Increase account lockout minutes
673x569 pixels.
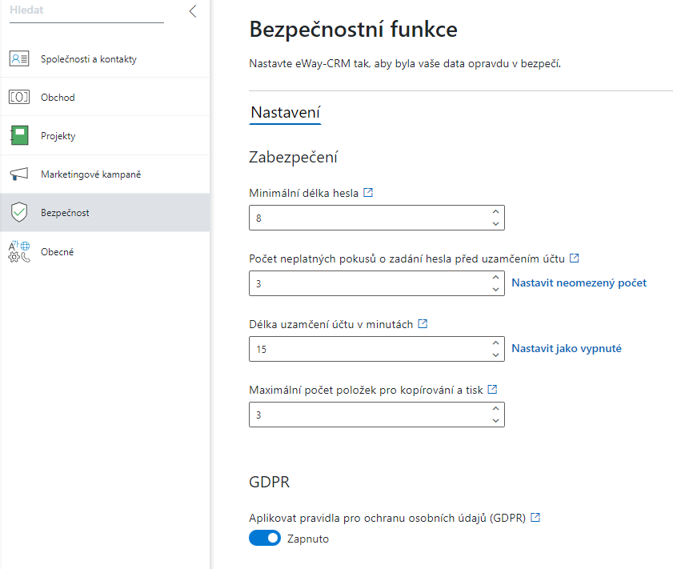495,343
